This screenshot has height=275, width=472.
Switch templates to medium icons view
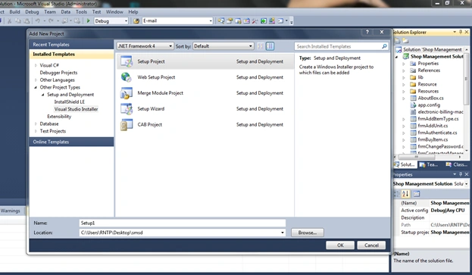click(x=270, y=46)
